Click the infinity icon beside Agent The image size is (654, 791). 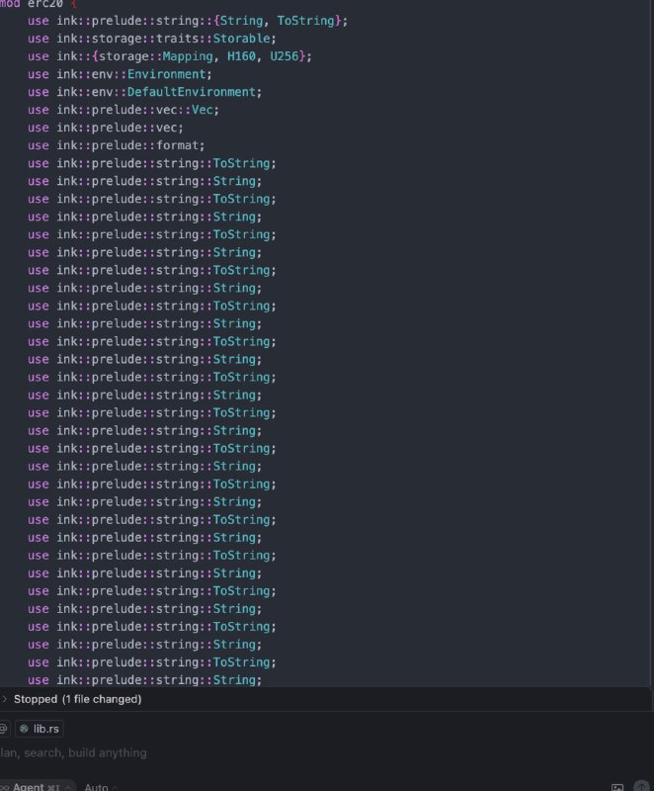point(5,787)
